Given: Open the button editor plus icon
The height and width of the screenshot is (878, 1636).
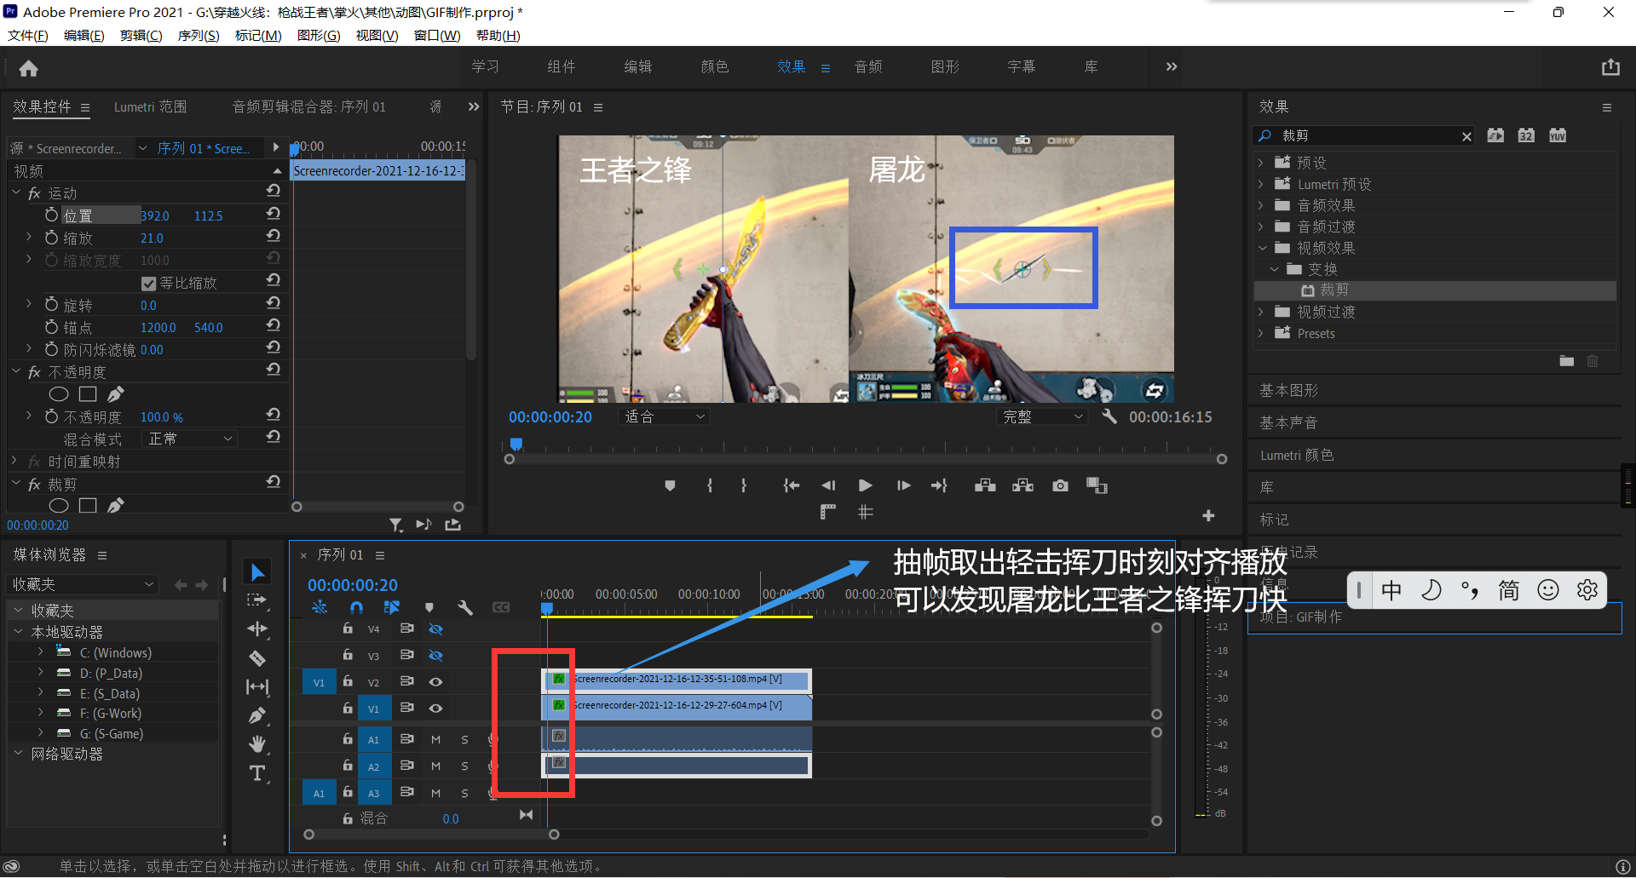Looking at the screenshot, I should click(1208, 516).
